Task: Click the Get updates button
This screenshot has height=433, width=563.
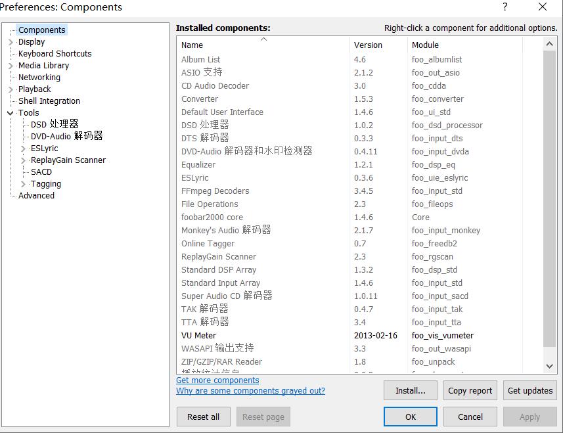Action: coord(530,391)
